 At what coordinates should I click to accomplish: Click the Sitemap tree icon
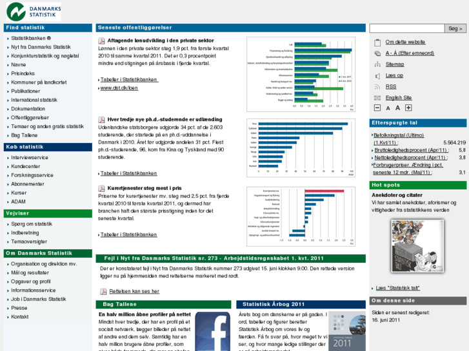click(377, 64)
